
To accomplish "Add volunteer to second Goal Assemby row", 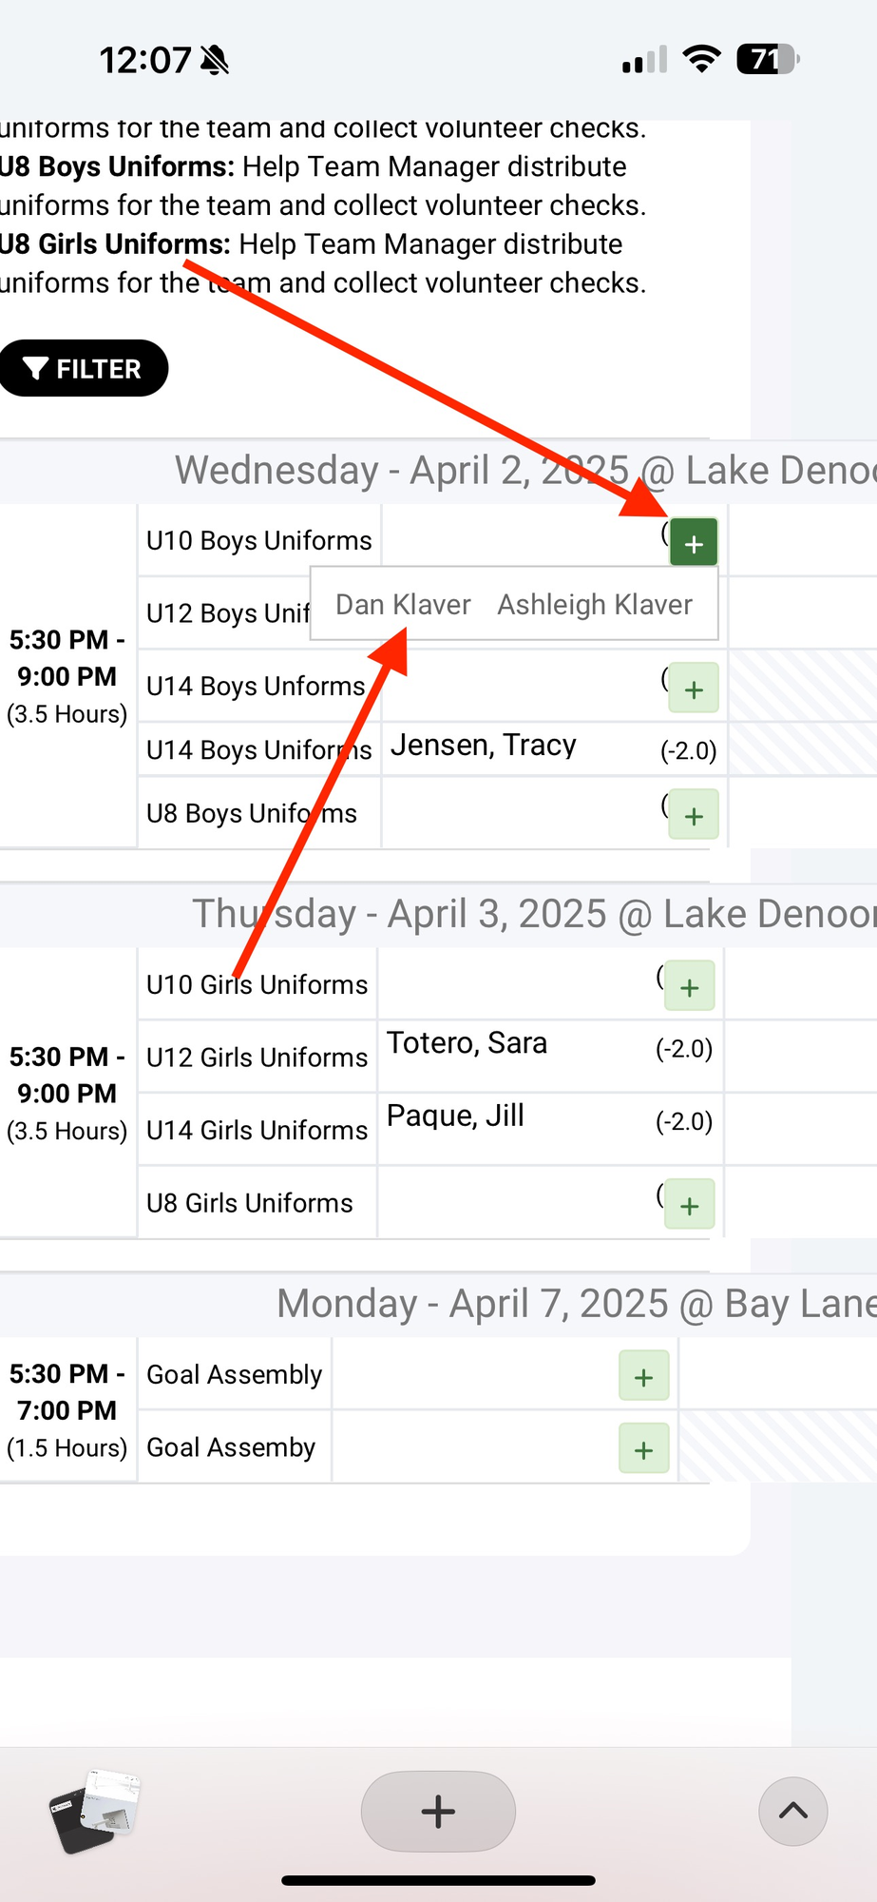I will click(643, 1449).
